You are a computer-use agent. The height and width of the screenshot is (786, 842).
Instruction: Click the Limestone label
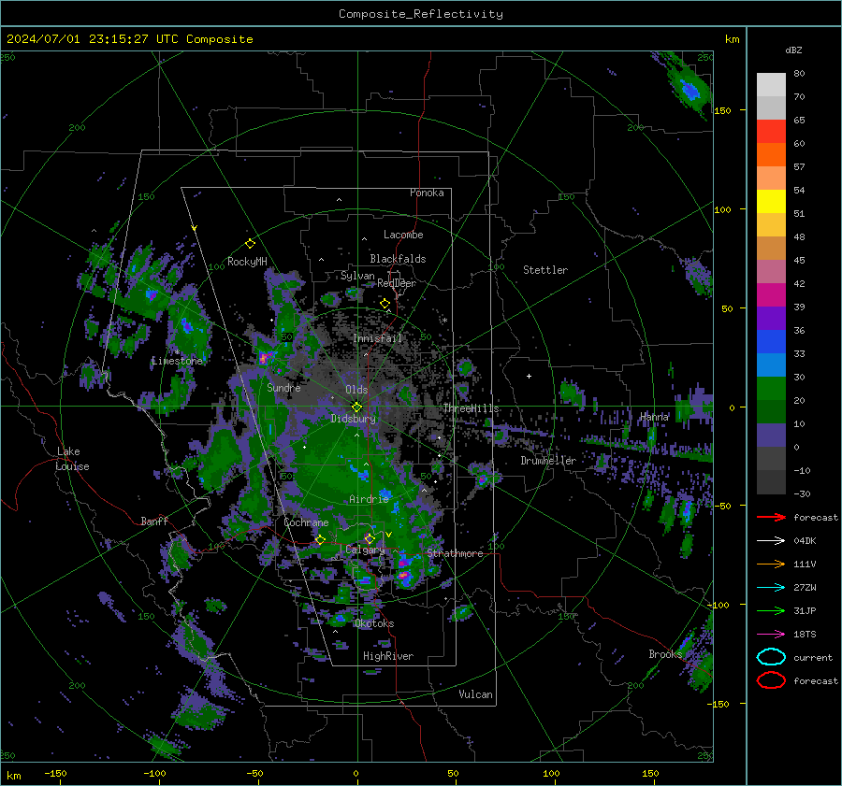(177, 361)
